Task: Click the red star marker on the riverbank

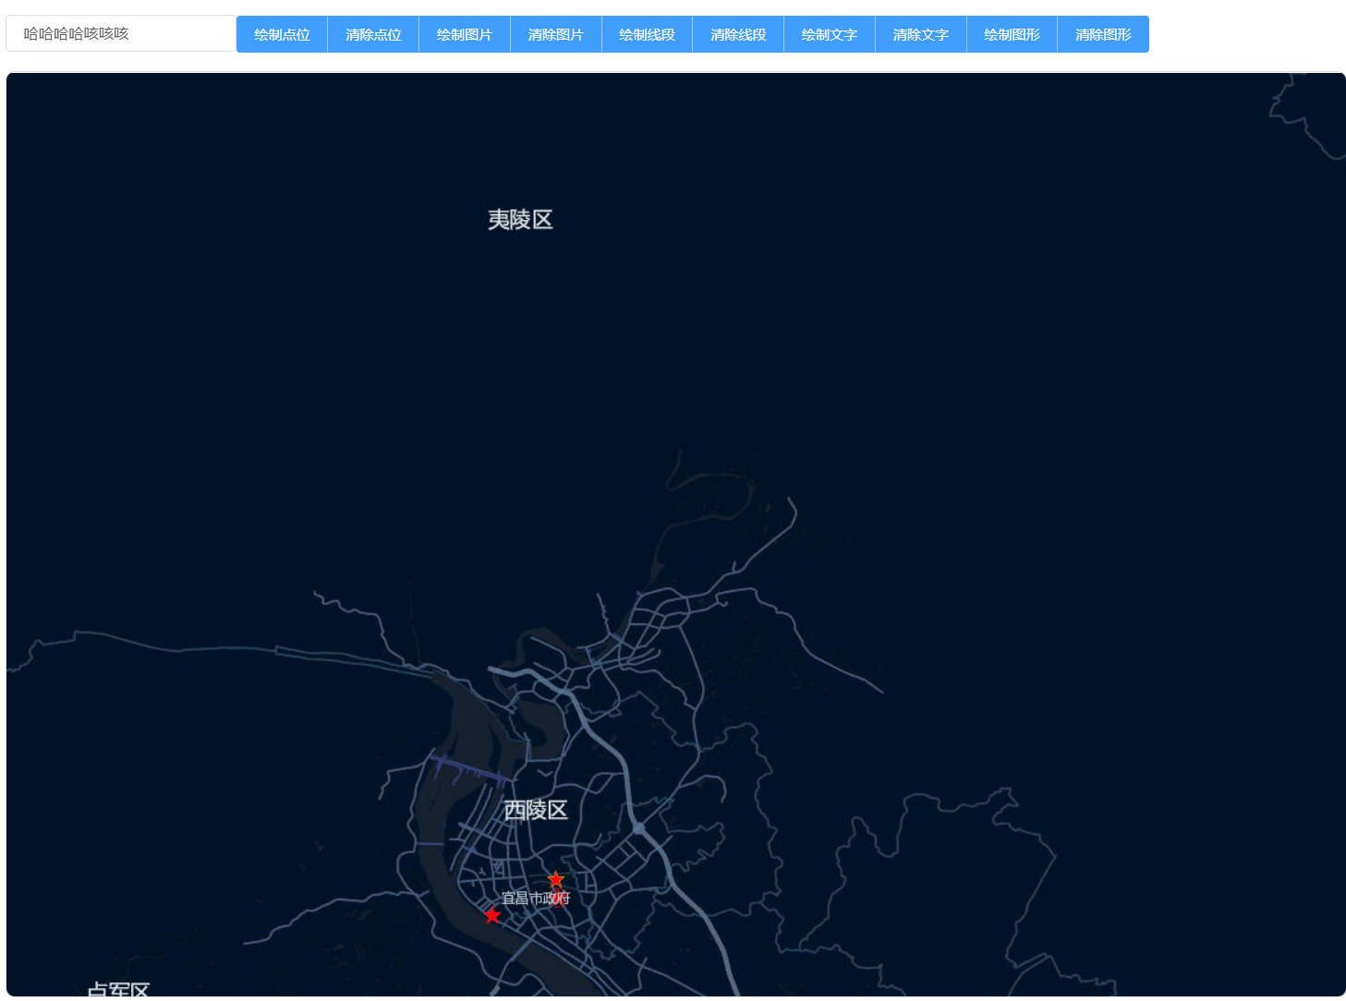Action: [492, 915]
